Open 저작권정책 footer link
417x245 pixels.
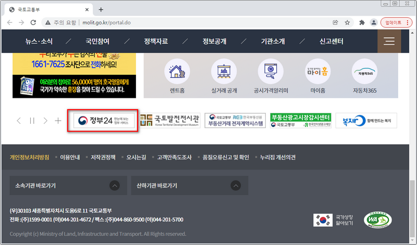(103, 157)
